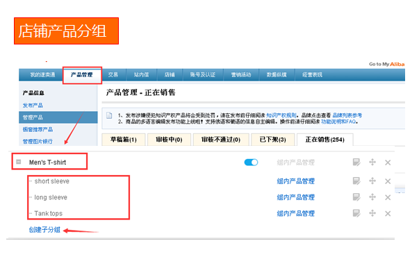Viewport: 419px width, 257px height.
Task: Click 组内产品管理 for short sleeve
Action: [x=295, y=181]
